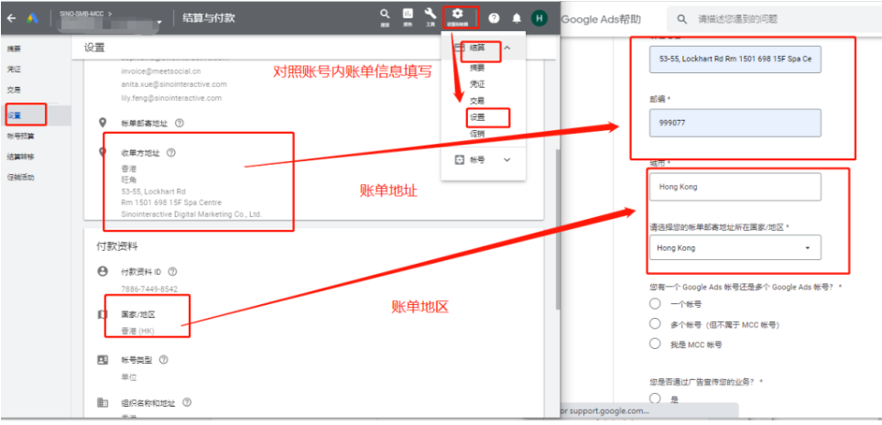
Task: Click the 香港 (HK) country value
Action: click(137, 332)
